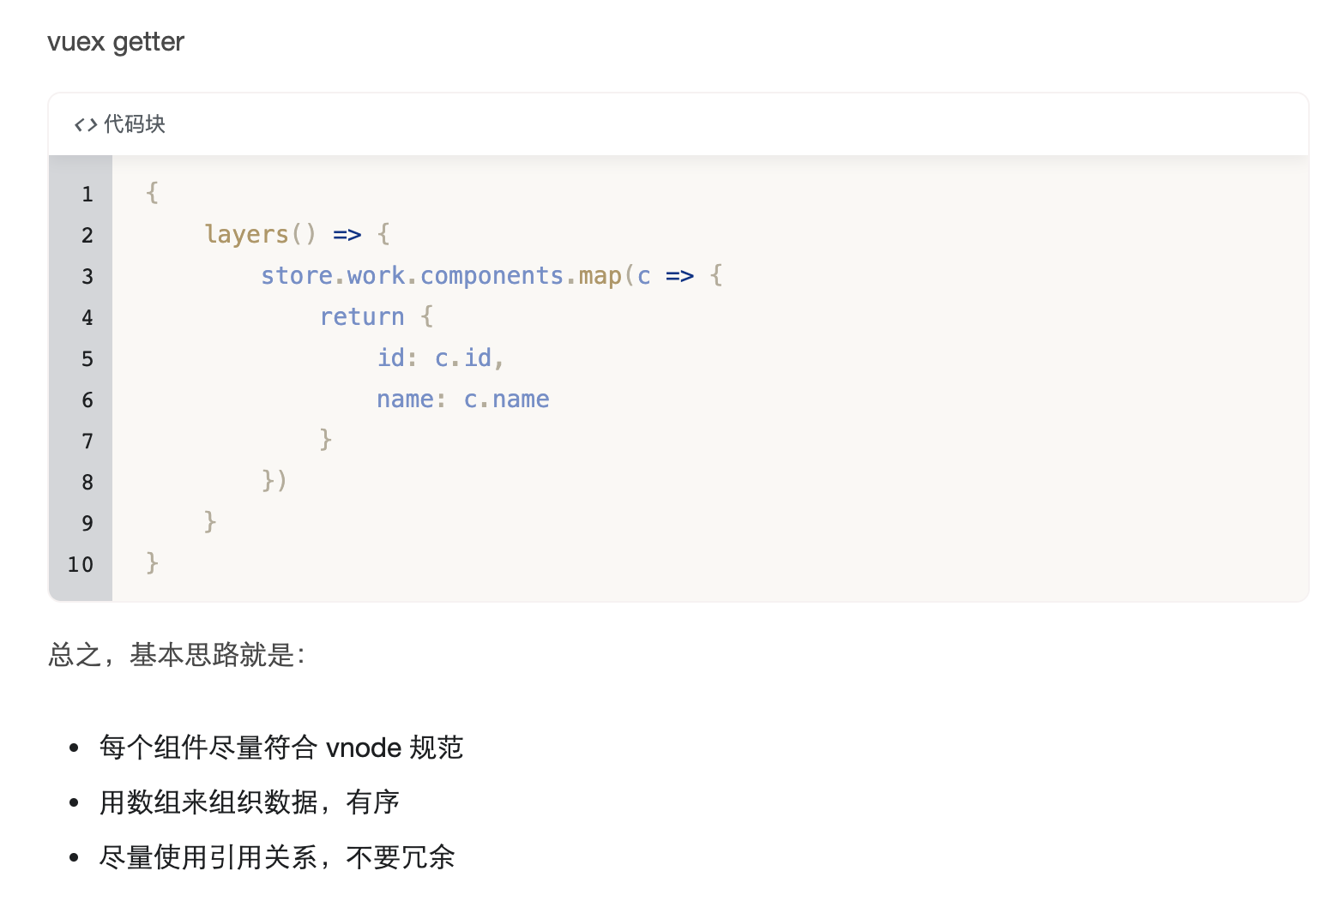Click the closing }) on line 8
The width and height of the screenshot is (1333, 907).
pos(274,480)
